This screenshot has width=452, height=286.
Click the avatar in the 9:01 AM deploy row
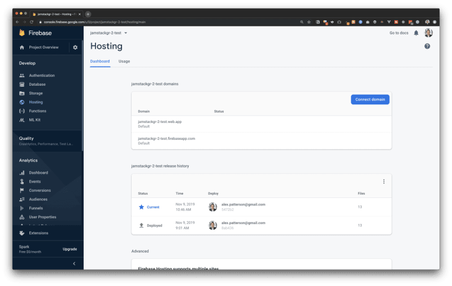click(x=213, y=225)
